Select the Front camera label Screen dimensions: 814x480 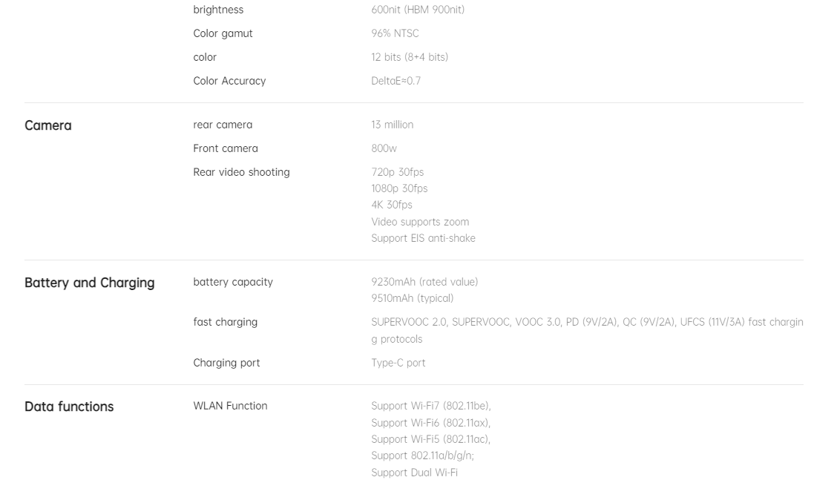tap(226, 148)
